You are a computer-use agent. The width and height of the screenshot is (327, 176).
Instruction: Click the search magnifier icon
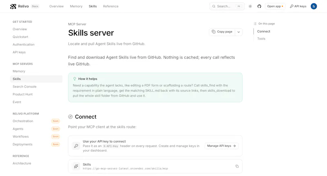(214, 7)
